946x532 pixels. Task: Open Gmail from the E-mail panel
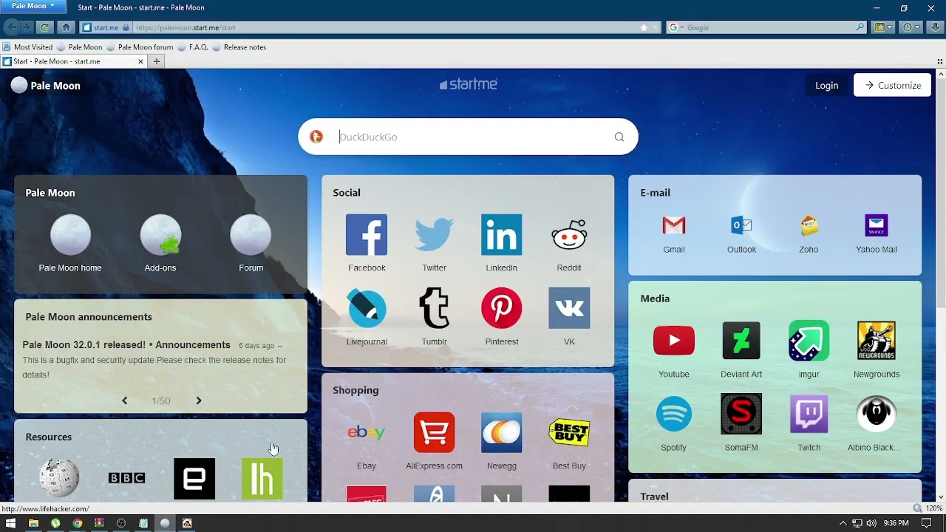point(674,225)
